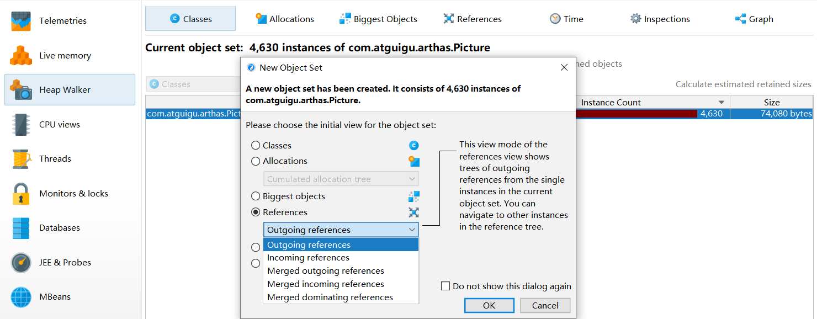The image size is (817, 319).
Task: Open CPU views from sidebar
Action: click(x=59, y=125)
